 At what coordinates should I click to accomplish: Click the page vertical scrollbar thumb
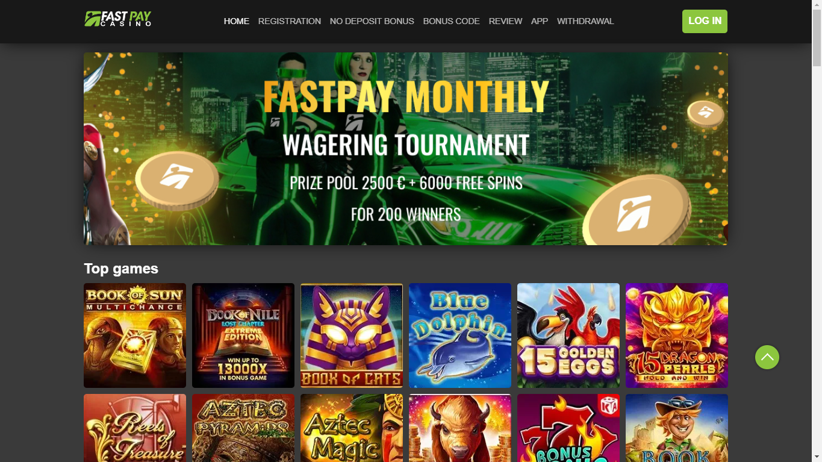pos(817,34)
